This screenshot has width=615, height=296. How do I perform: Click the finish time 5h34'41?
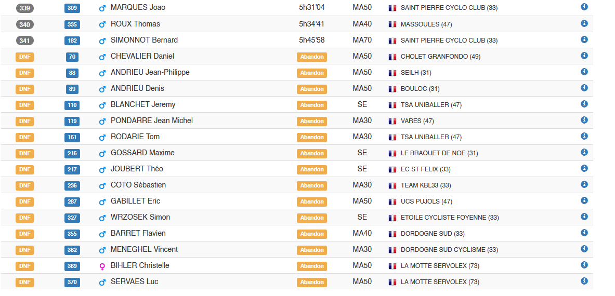click(311, 24)
